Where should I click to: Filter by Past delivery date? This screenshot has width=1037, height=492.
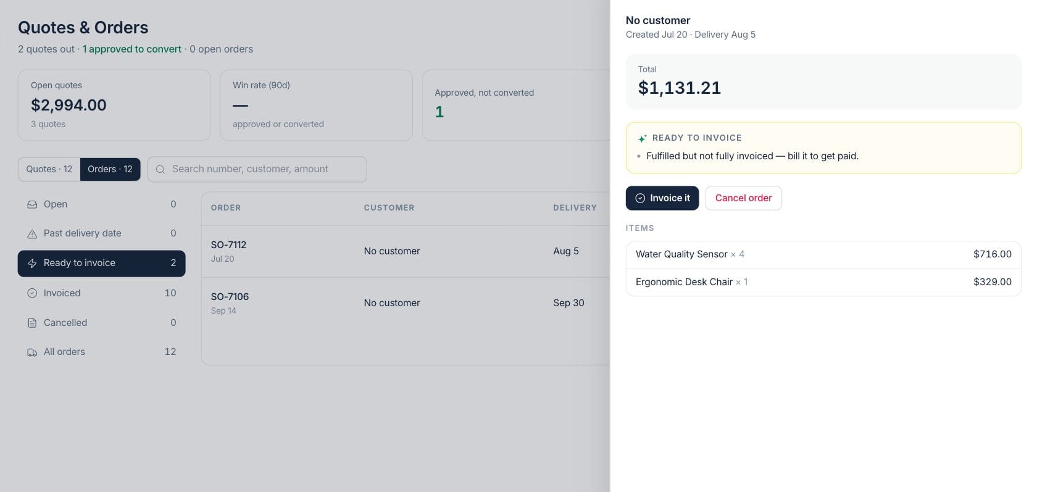tap(102, 233)
